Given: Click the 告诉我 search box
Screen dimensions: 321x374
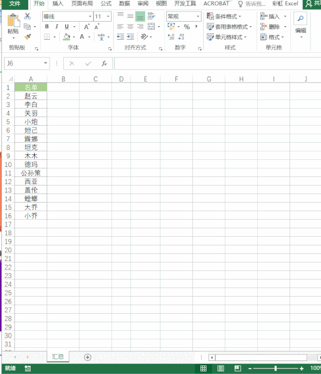Looking at the screenshot, I should 252,4.
